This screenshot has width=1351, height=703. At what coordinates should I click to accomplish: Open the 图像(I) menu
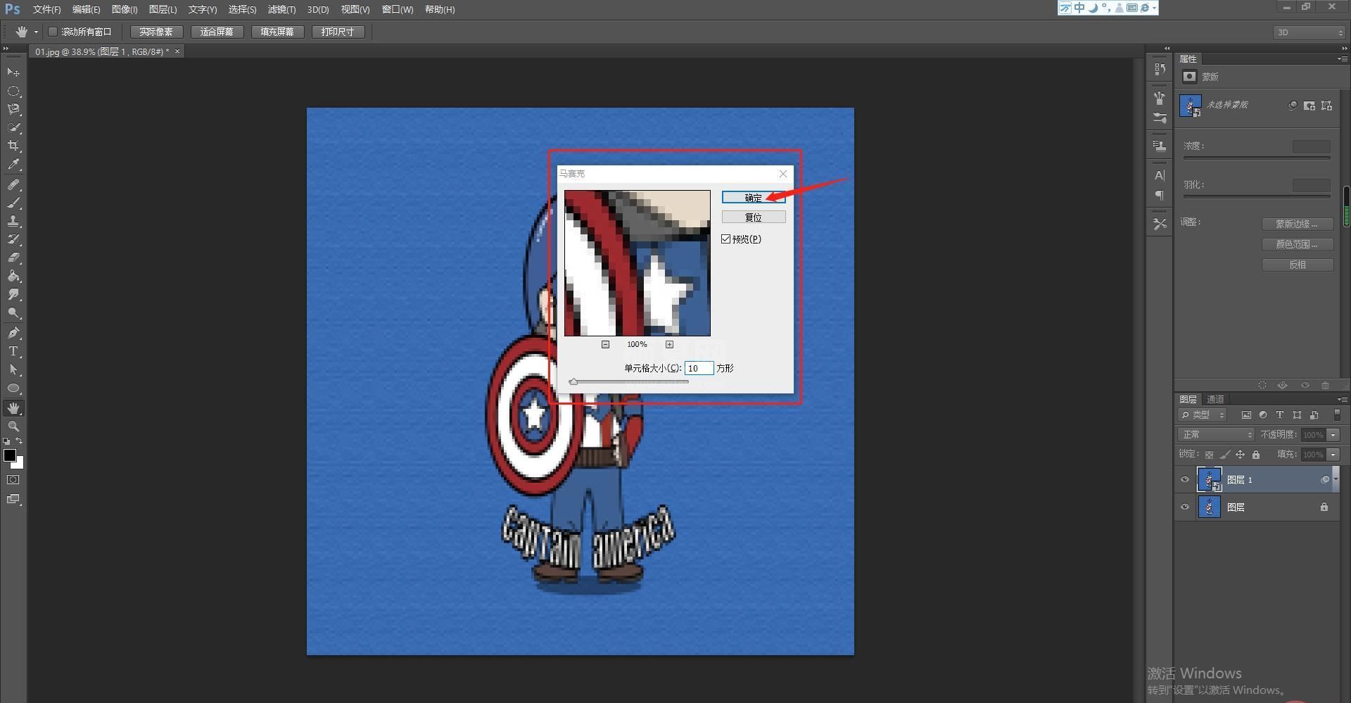point(125,9)
